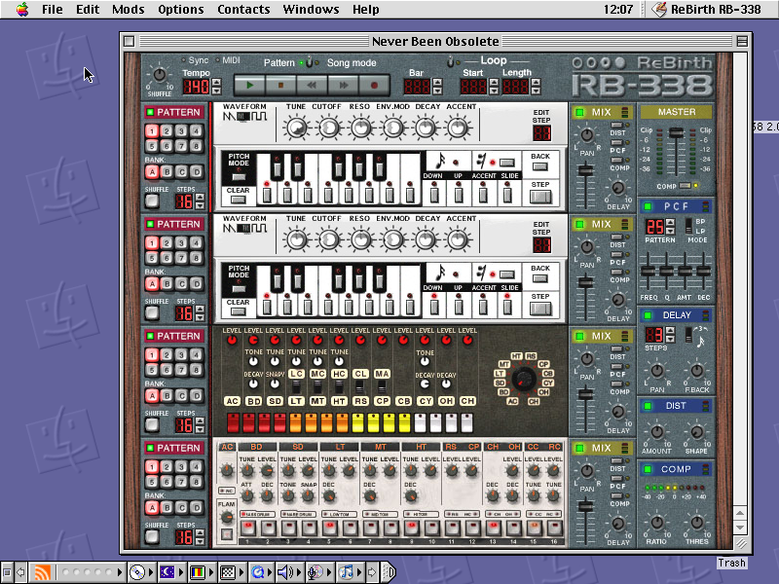Toggle the top 303 channel MIX enable light

pos(579,112)
